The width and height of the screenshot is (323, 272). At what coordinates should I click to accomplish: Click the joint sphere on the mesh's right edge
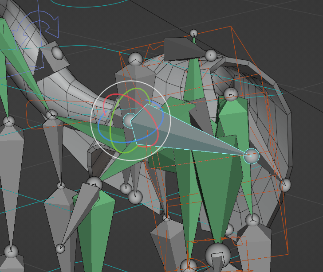tap(285, 185)
